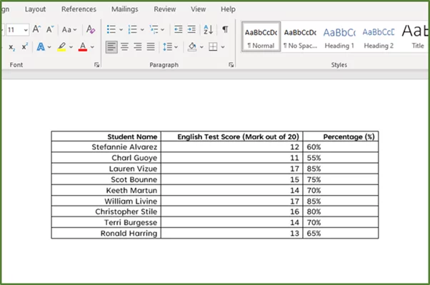Align text left
Screen dimensions: 430x285
111,47
